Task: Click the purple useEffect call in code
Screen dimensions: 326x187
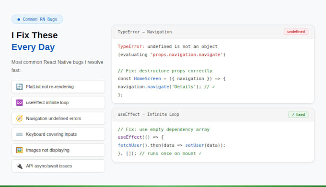Action: point(130,137)
